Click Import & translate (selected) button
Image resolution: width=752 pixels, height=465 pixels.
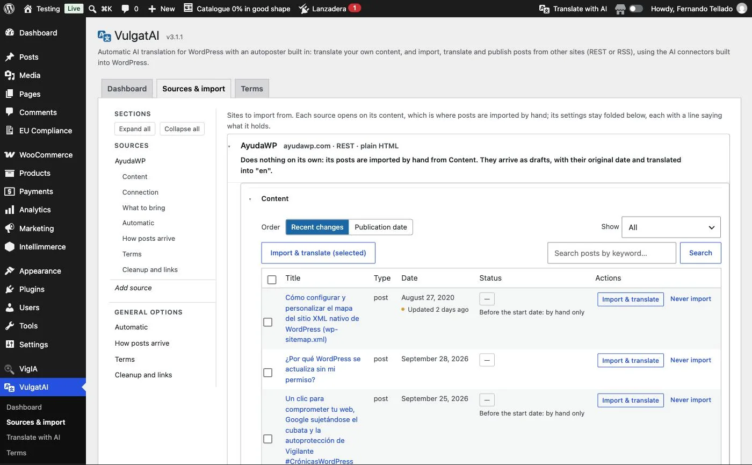pyautogui.click(x=318, y=253)
